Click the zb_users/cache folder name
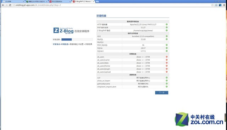The height and width of the screenshot is (130, 227). click(103, 60)
